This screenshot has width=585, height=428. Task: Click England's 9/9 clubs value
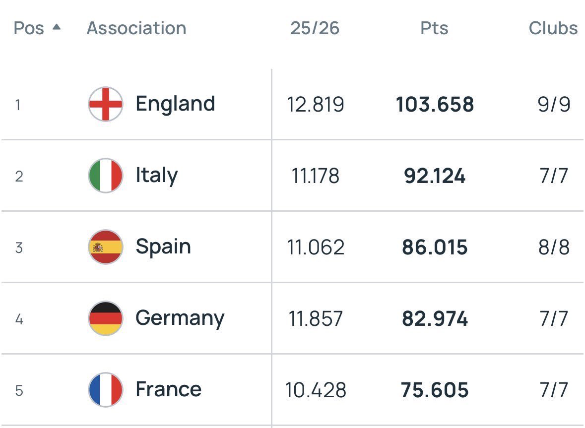(554, 104)
